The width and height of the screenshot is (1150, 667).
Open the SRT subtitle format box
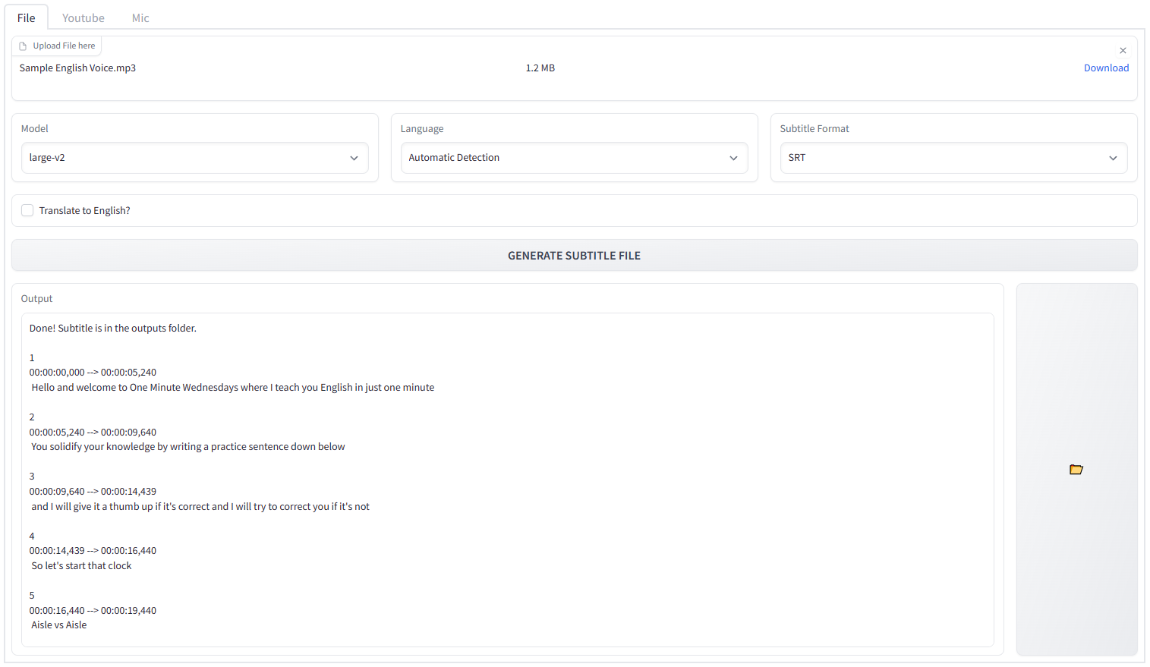(941, 158)
